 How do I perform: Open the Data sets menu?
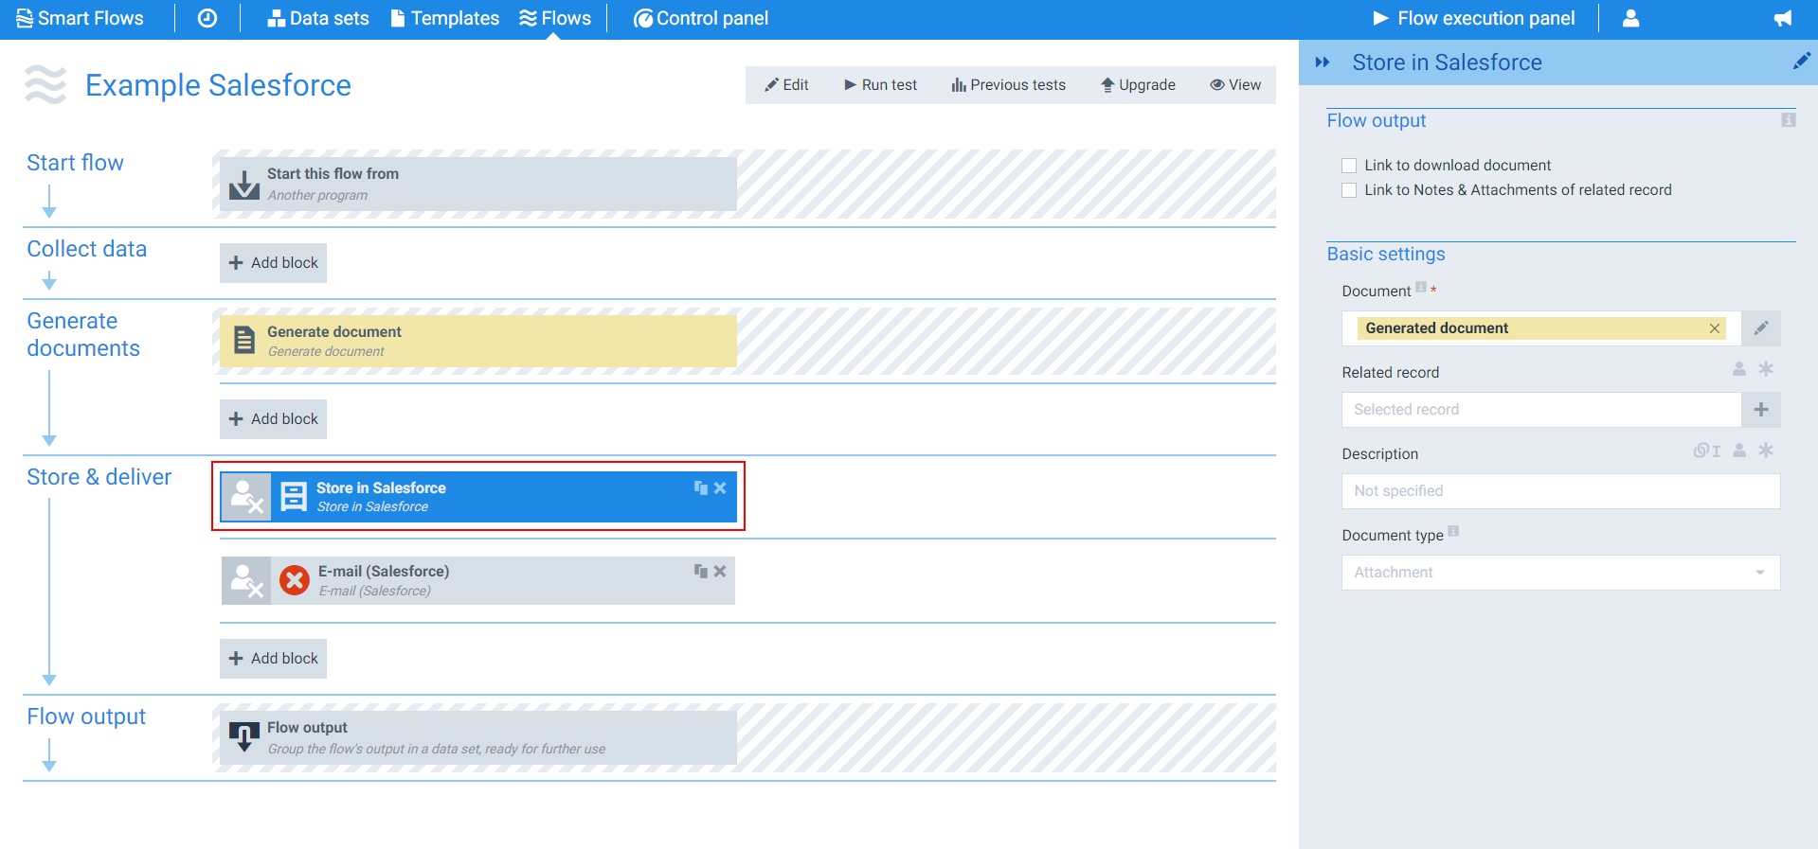pos(318,18)
